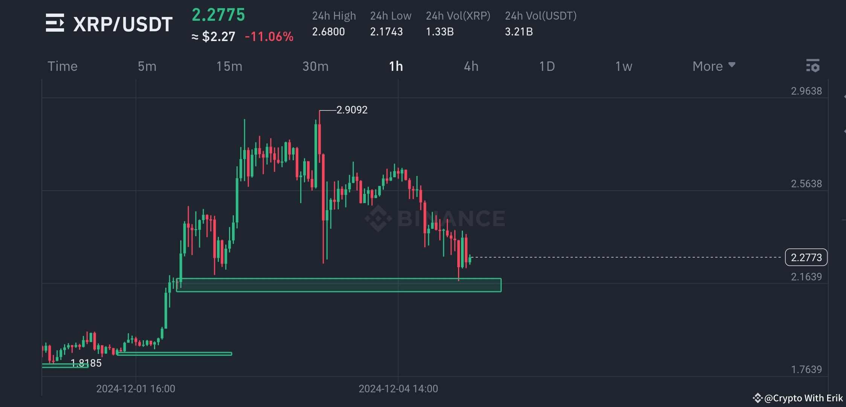Click the -11.06% price change text
This screenshot has height=407, width=846.
tap(269, 37)
